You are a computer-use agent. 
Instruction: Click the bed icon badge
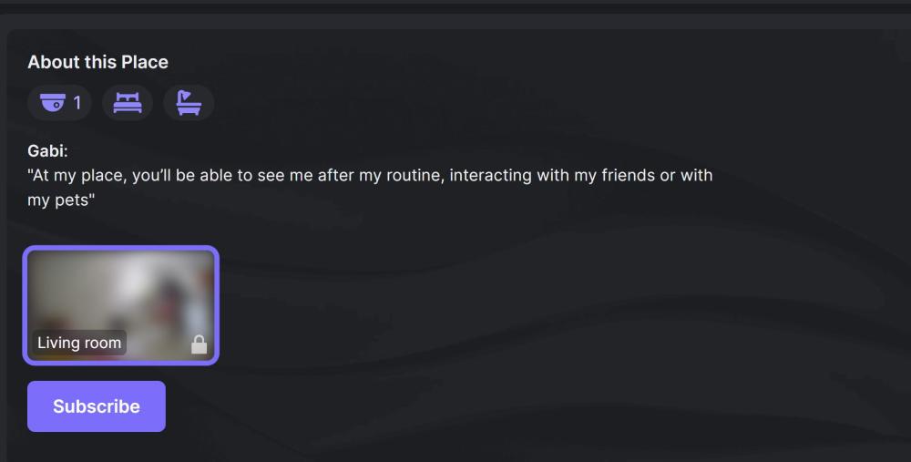[128, 103]
